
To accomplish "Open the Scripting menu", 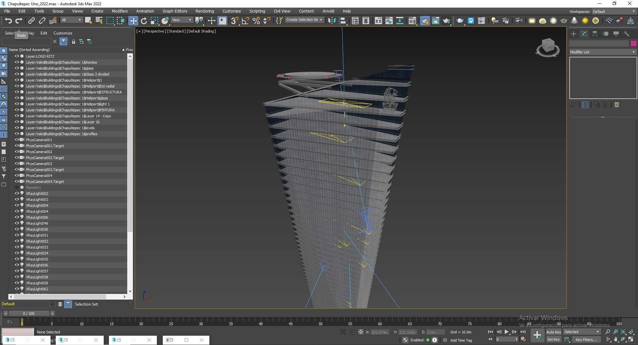I will pyautogui.click(x=257, y=11).
